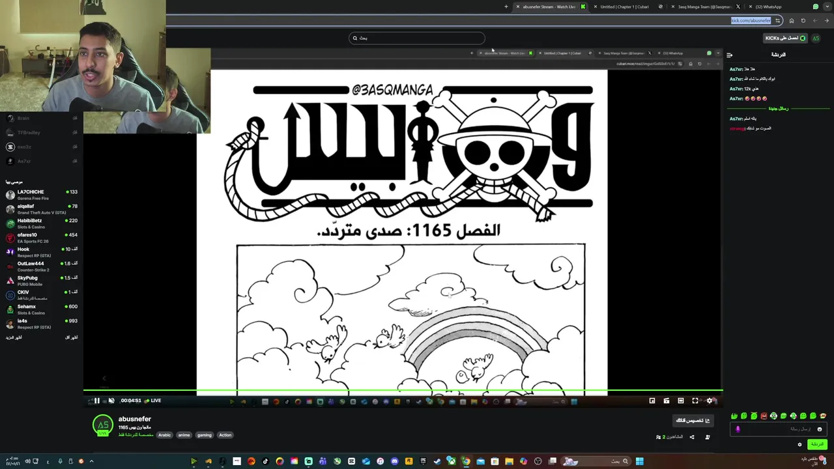The height and width of the screenshot is (469, 834).
Task: Click the viewers count label
Action: coord(670,437)
